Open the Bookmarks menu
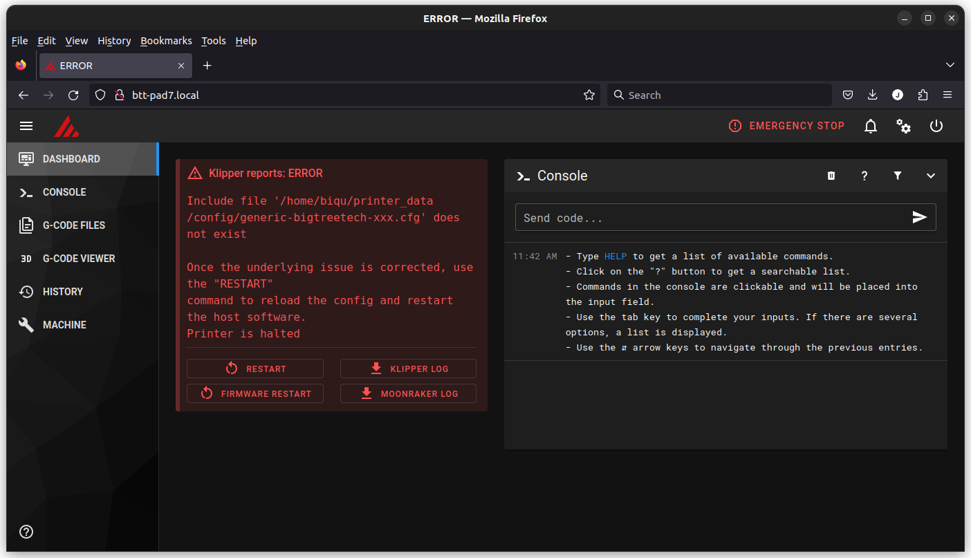 (167, 41)
